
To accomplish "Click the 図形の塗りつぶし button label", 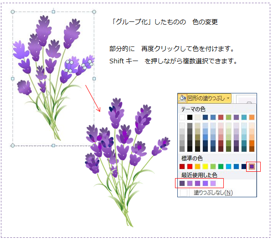I will pos(206,98).
